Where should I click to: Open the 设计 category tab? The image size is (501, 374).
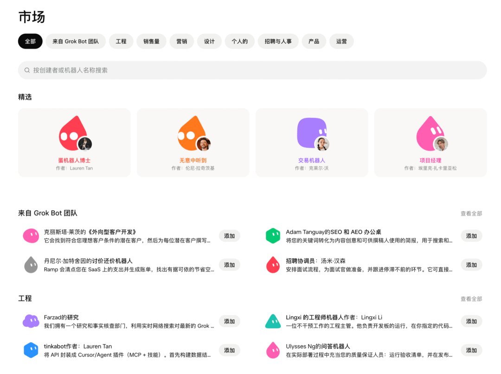coord(209,41)
